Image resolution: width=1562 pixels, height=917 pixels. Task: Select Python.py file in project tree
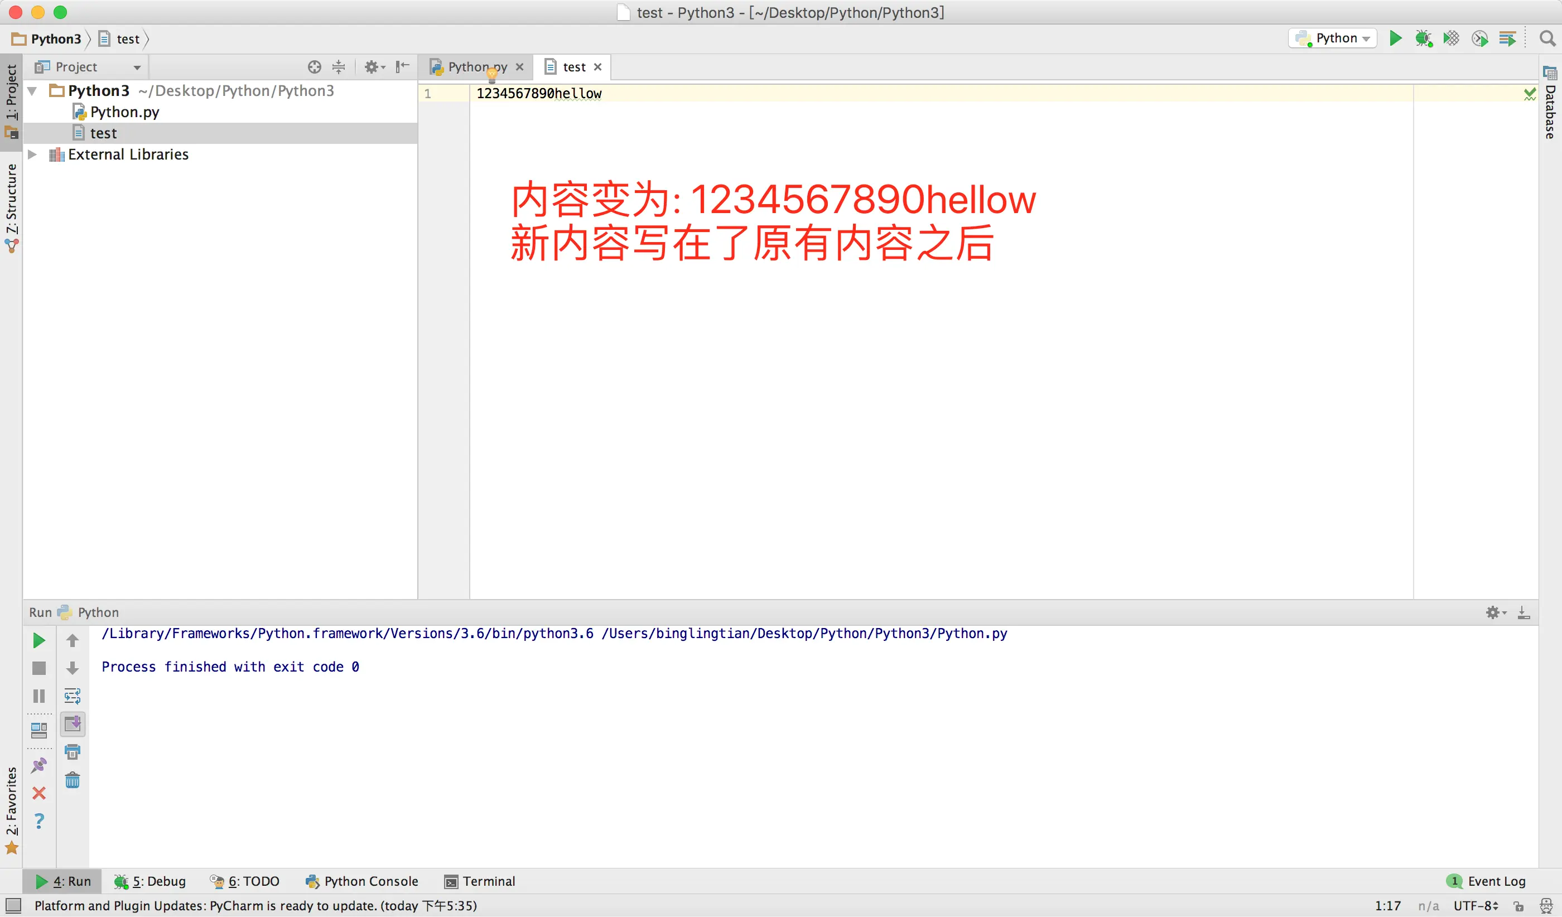click(x=124, y=112)
